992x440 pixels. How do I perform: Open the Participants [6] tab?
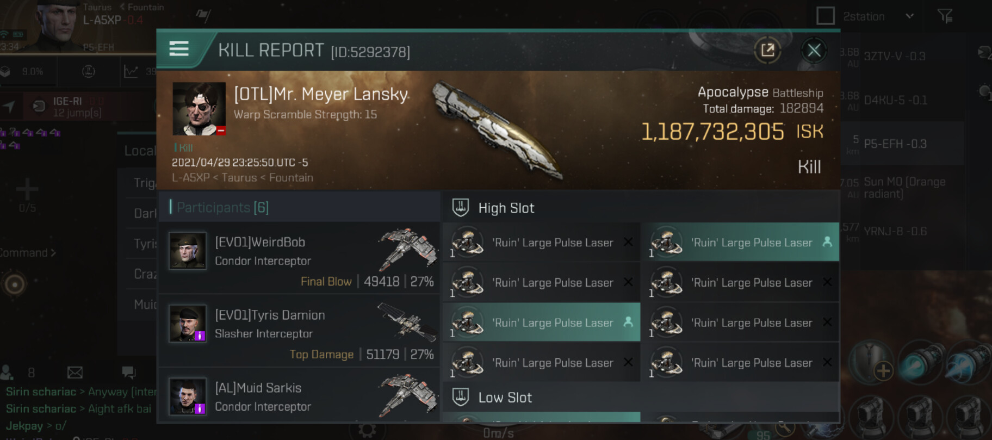tap(223, 207)
